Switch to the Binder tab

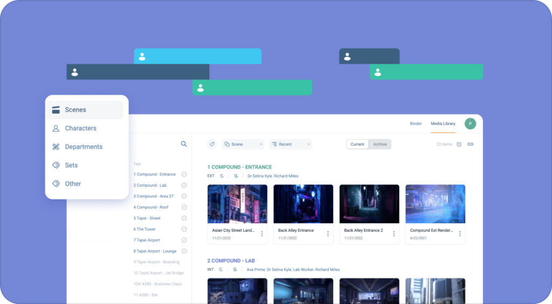pyautogui.click(x=416, y=124)
